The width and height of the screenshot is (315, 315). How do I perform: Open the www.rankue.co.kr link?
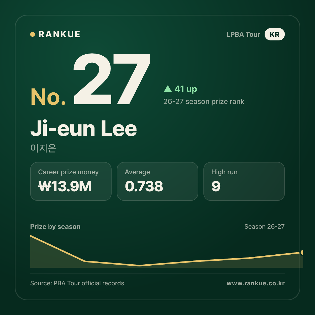256,283
